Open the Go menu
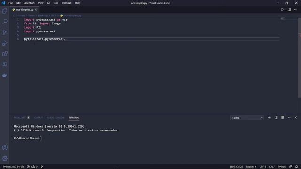Image resolution: width=301 pixels, height=169 pixels. coord(48,3)
